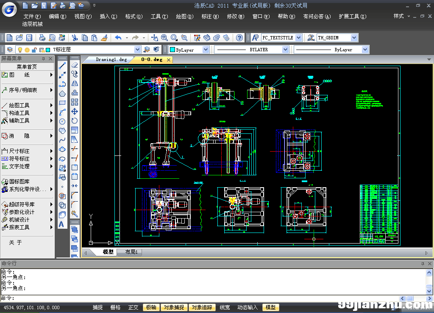This screenshot has width=434, height=313.
Task: Click 菜单首页 in the screen menu
Action: coord(27,66)
